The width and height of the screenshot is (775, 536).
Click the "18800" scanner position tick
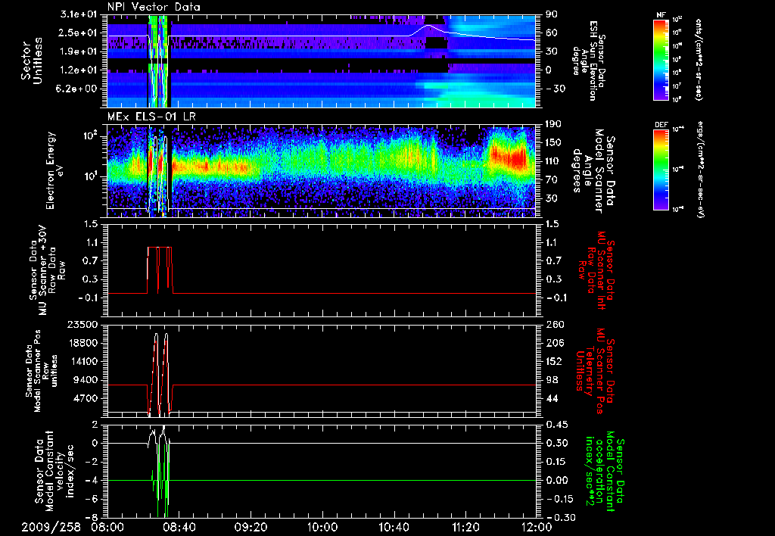point(82,343)
